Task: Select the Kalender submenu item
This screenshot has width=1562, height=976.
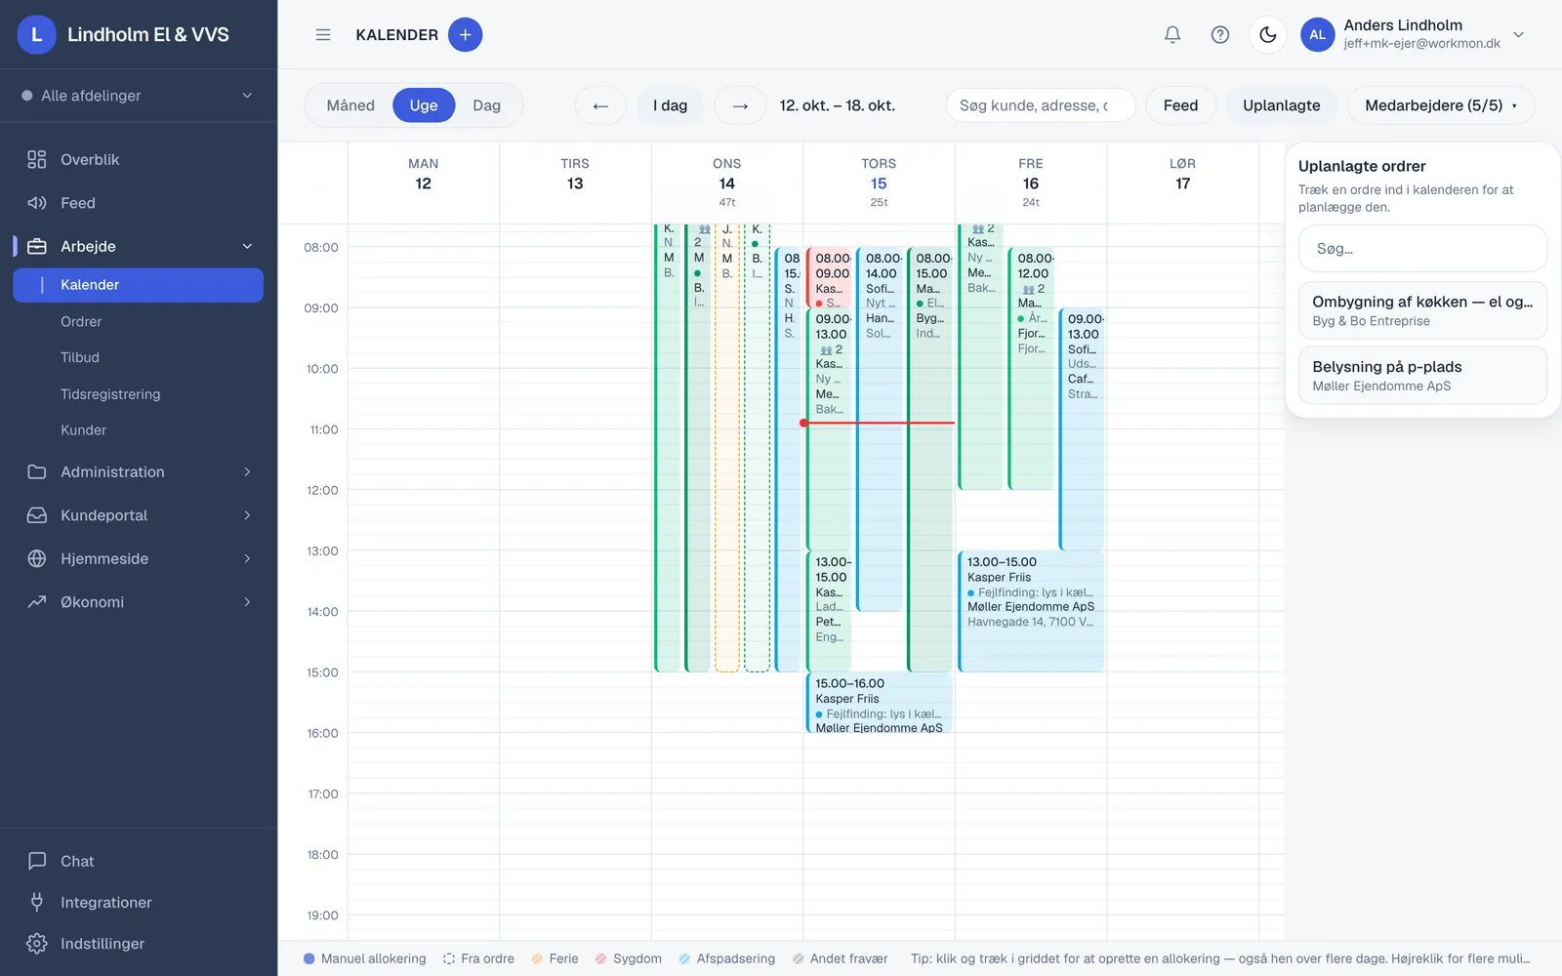Action: coord(139,285)
